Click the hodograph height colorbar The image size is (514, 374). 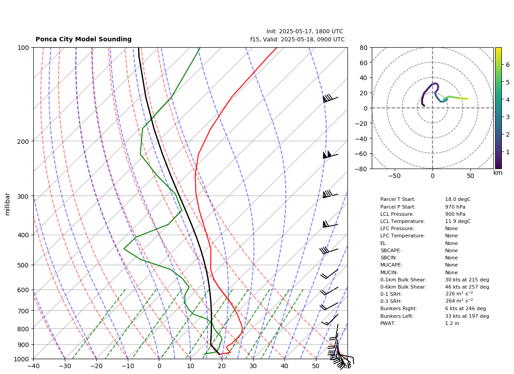coord(498,108)
